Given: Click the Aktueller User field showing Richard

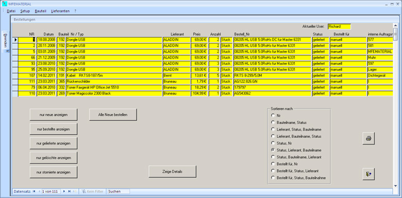Looking at the screenshot, I should coord(339,26).
